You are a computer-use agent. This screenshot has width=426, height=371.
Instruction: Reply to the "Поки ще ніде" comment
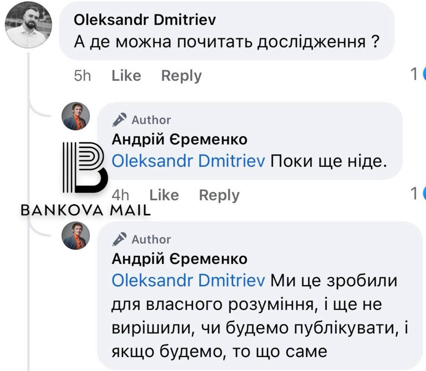click(219, 195)
